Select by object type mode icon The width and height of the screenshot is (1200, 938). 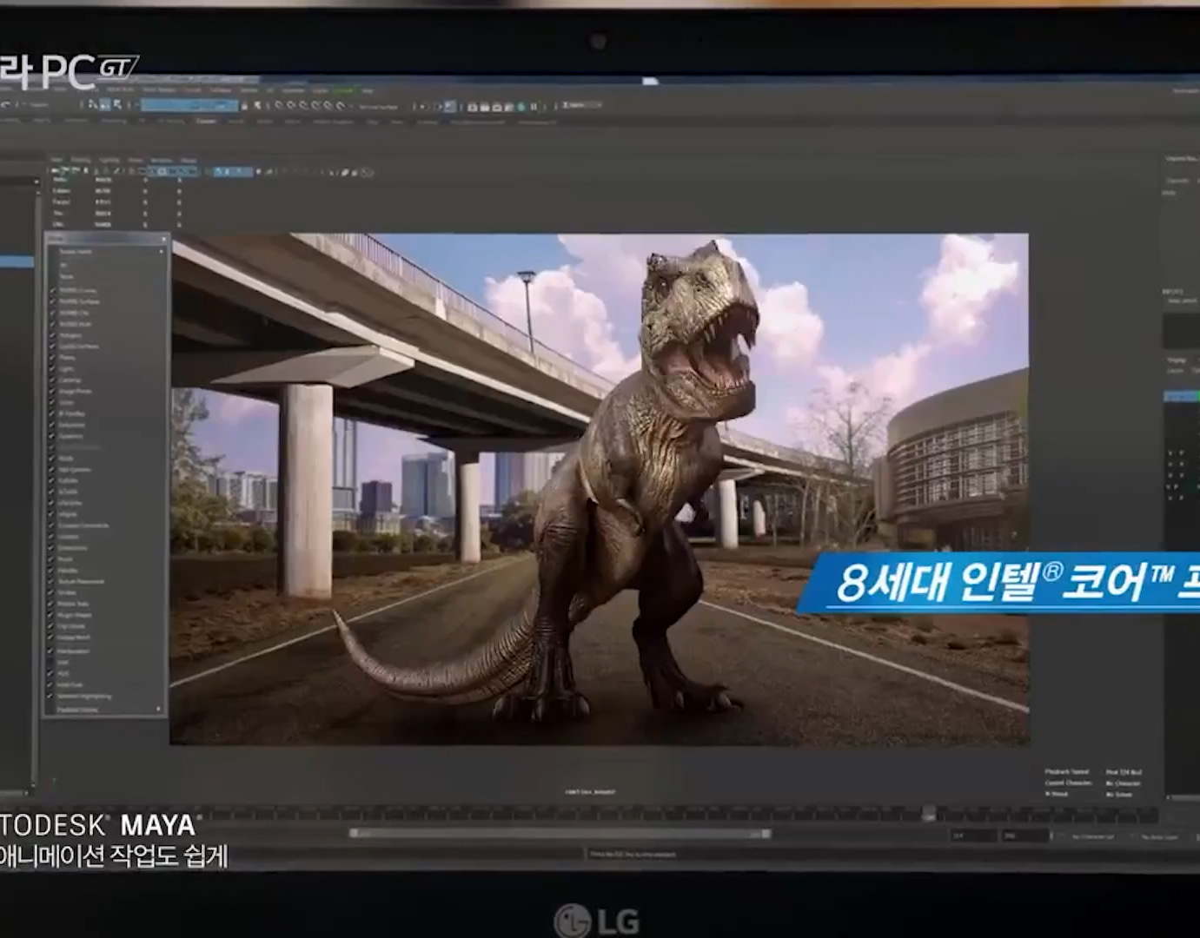tap(104, 105)
